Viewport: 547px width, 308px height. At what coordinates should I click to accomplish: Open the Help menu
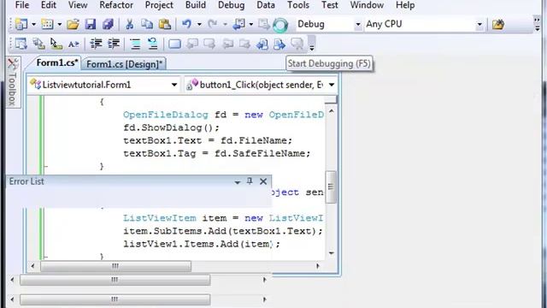pyautogui.click(x=405, y=5)
